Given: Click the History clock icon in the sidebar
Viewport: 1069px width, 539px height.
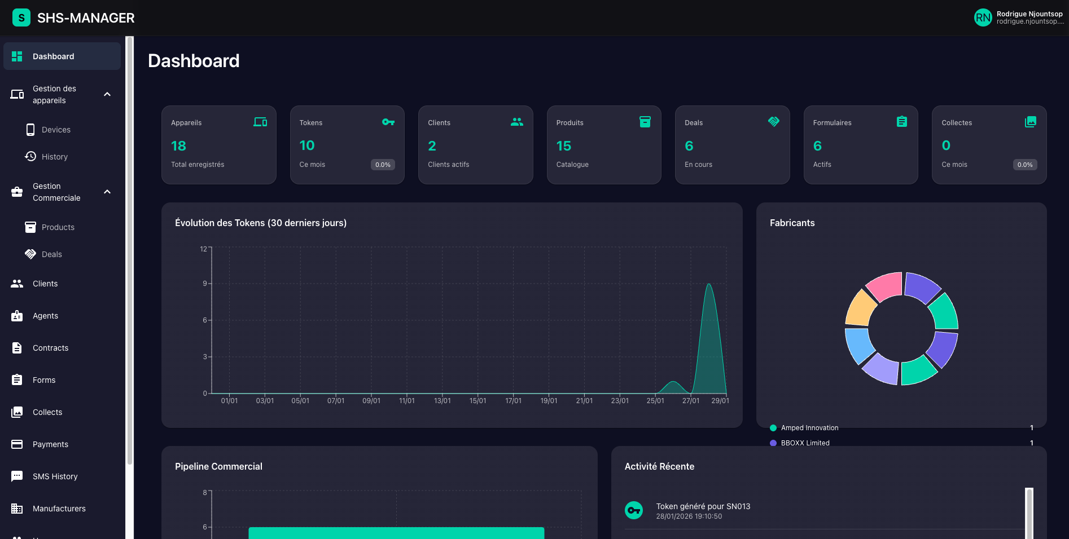Looking at the screenshot, I should coord(29,156).
